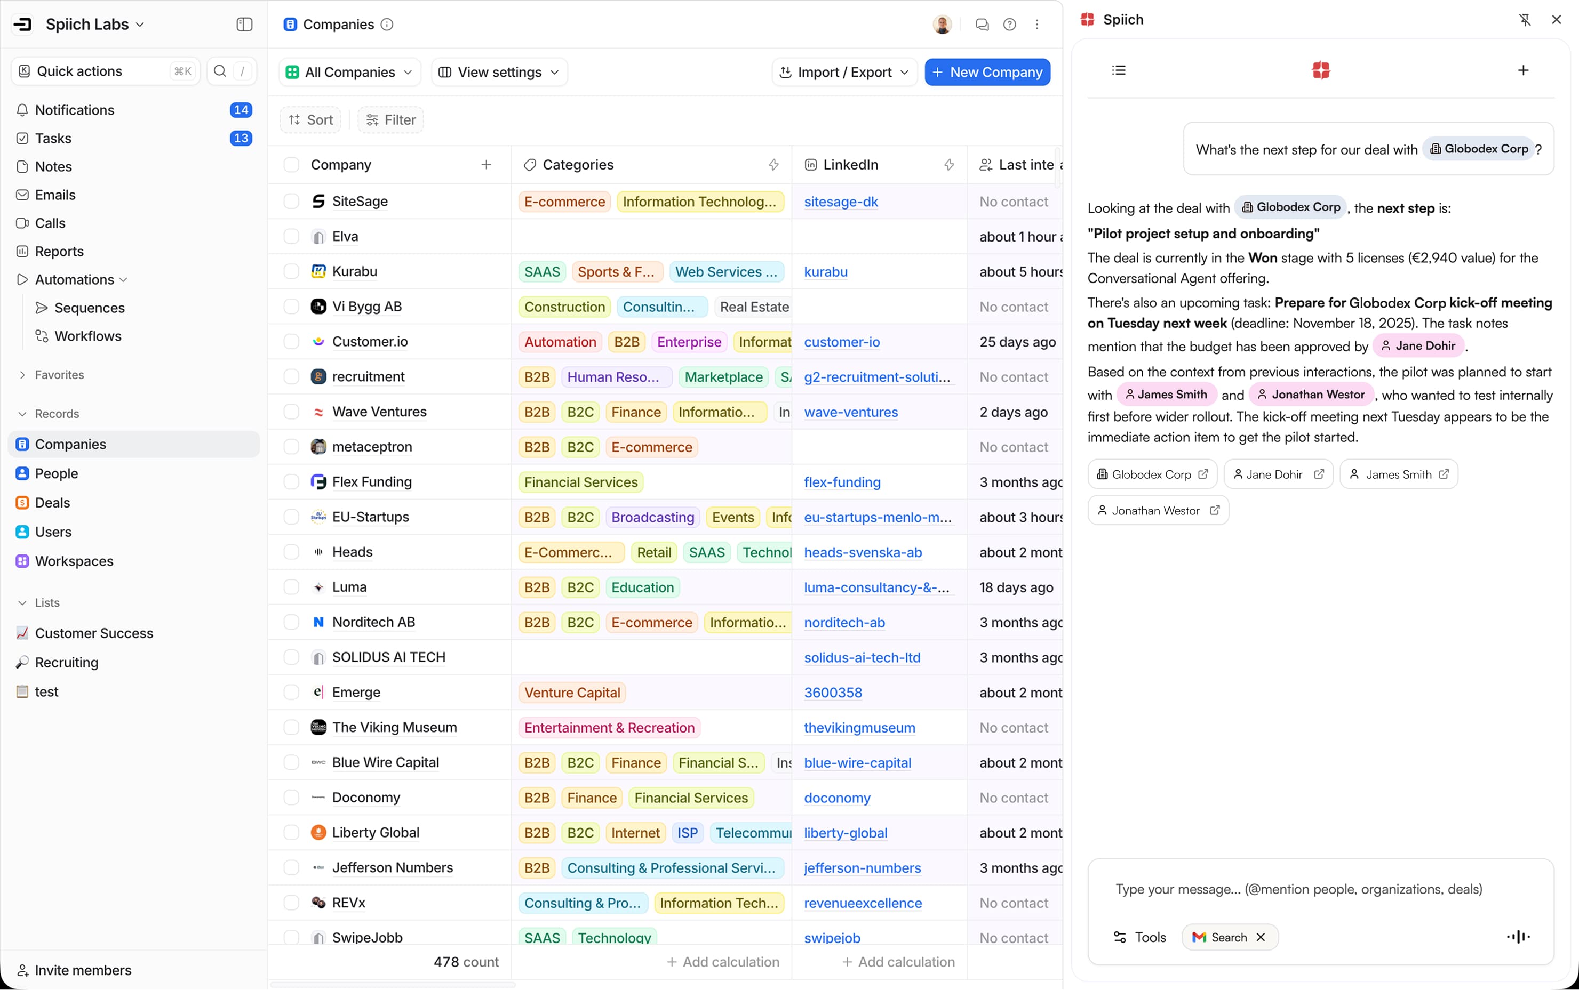Viewport: 1579px width, 990px height.
Task: Click the help question mark icon
Action: pos(1010,25)
